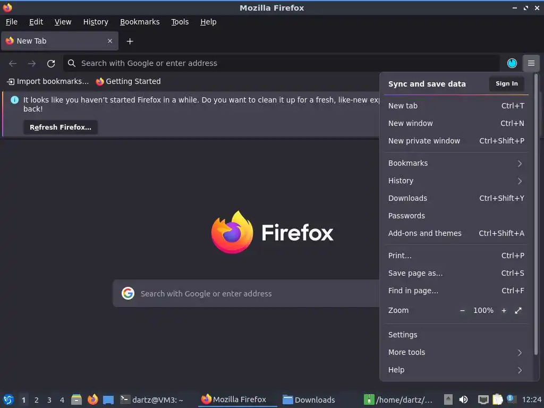This screenshot has height=408, width=544.
Task: Click the volume speaker tray icon
Action: tap(463, 399)
